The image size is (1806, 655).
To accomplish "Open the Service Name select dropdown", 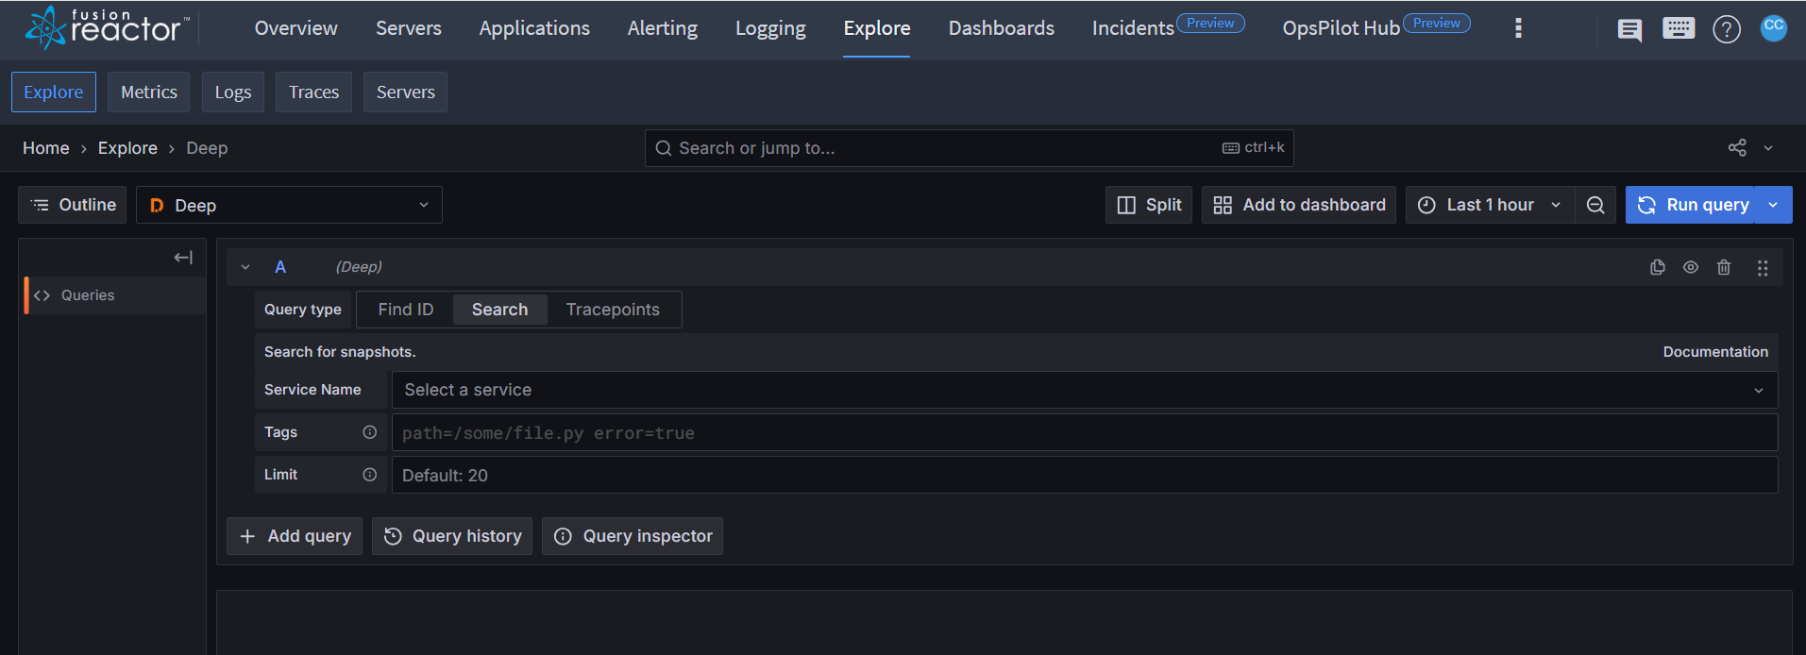I will pos(1085,390).
